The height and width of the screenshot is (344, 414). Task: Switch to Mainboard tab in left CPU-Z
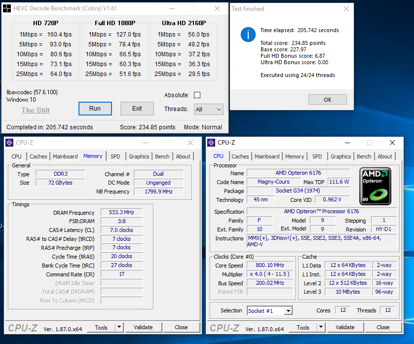(x=65, y=156)
